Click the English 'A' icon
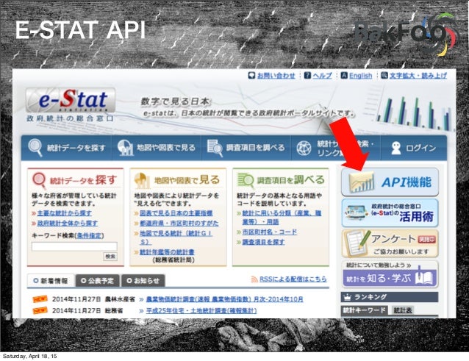The height and width of the screenshot is (361, 469). [x=344, y=76]
